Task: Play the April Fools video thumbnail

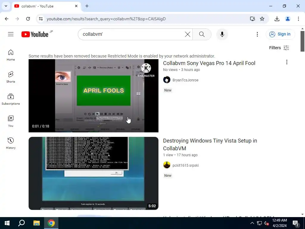Action: coord(93,96)
